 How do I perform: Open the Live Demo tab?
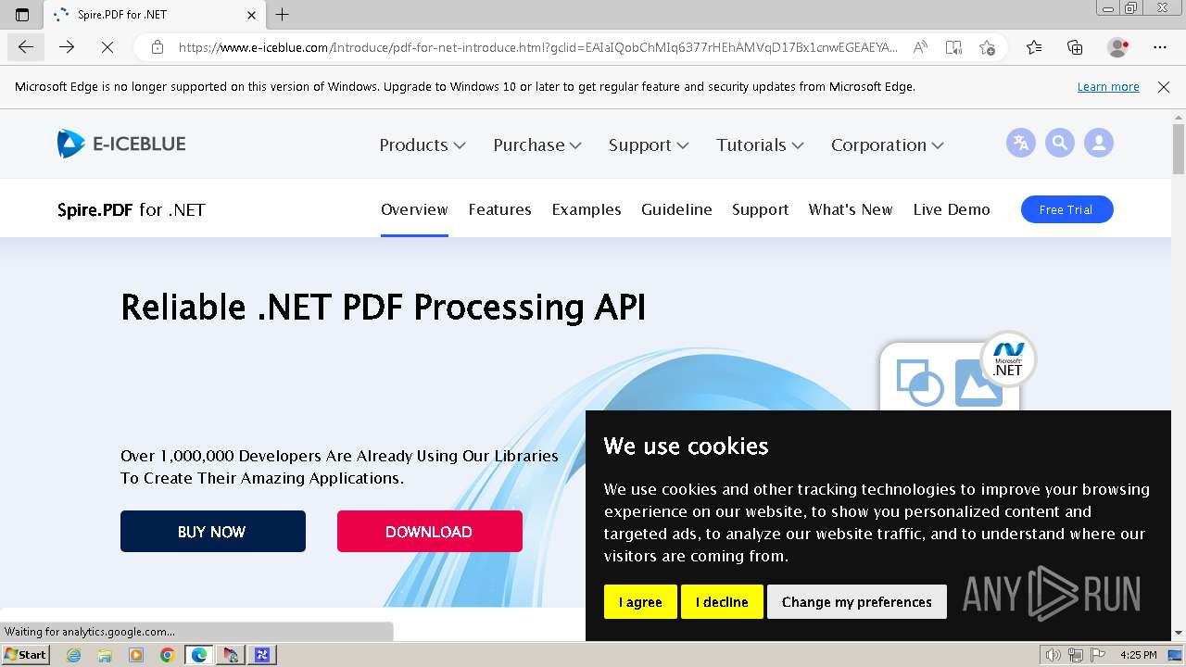point(952,209)
